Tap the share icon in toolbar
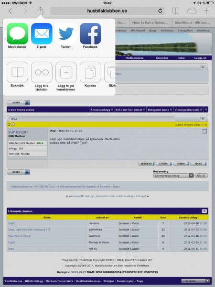The width and height of the screenshot is (215, 287). (41, 11)
